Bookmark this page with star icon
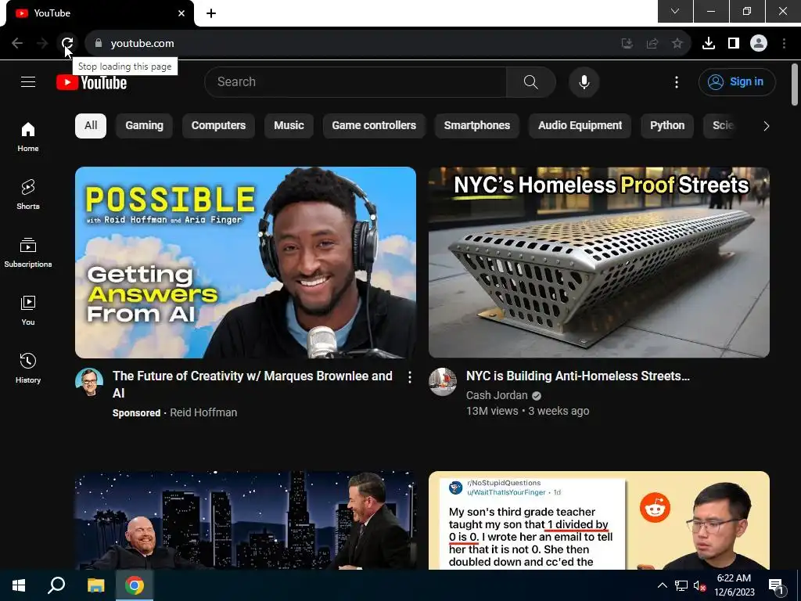The width and height of the screenshot is (801, 601). pyautogui.click(x=677, y=44)
